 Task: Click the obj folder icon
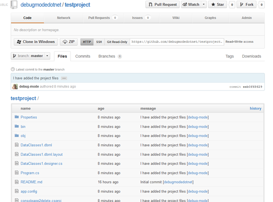click(x=17, y=136)
